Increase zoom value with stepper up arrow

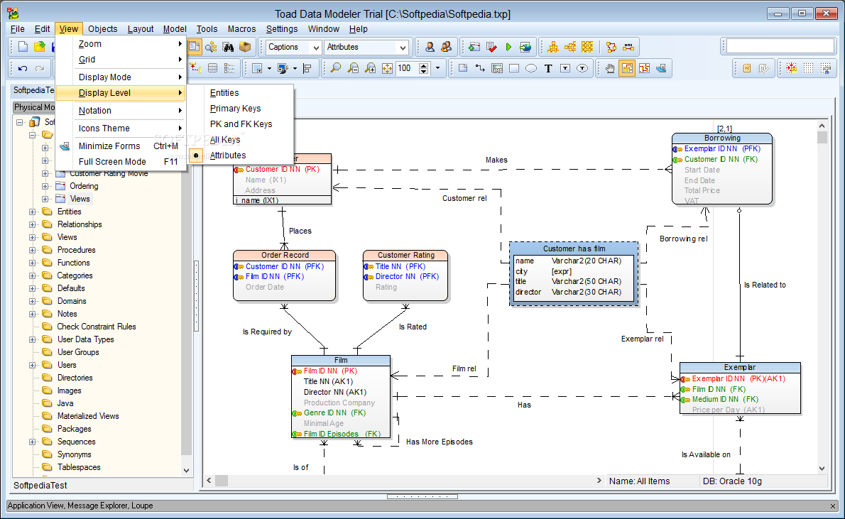point(424,66)
